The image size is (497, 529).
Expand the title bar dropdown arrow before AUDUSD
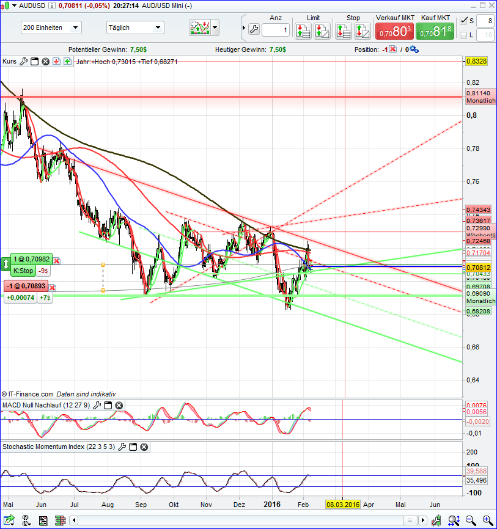14,5
